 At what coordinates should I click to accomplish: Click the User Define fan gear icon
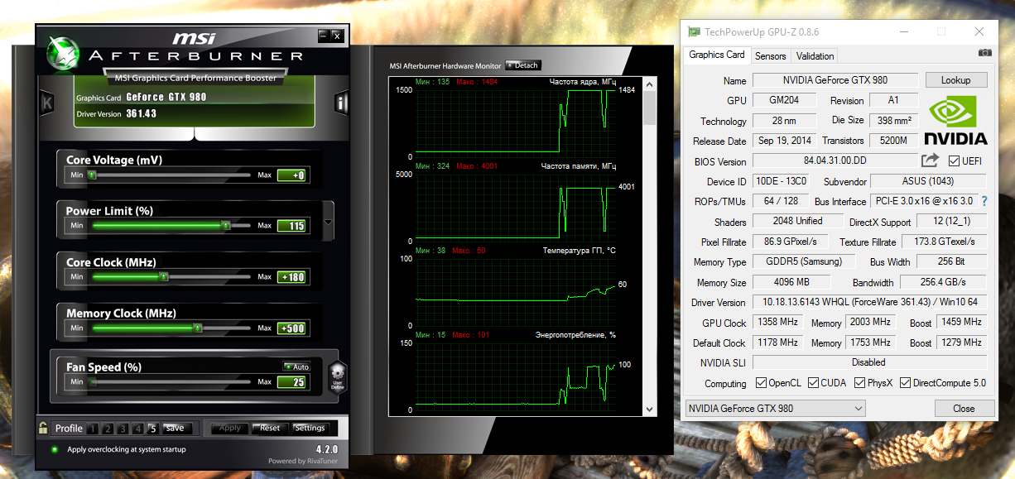pyautogui.click(x=337, y=377)
